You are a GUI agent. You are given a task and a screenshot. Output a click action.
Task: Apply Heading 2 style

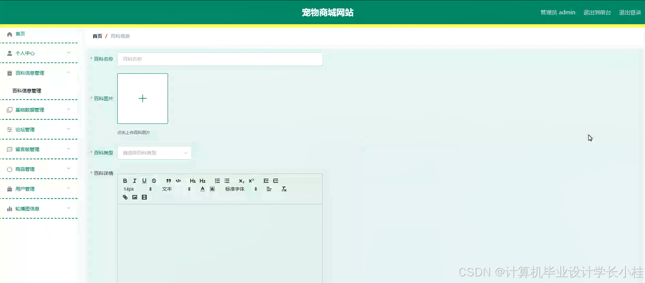(x=202, y=181)
